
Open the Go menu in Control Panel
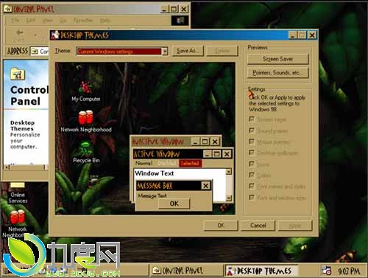coord(63,21)
